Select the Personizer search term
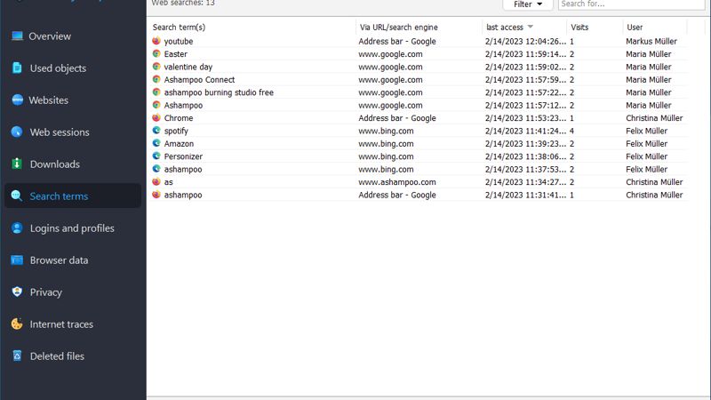Viewport: 711px width, 400px height. pyautogui.click(x=183, y=156)
